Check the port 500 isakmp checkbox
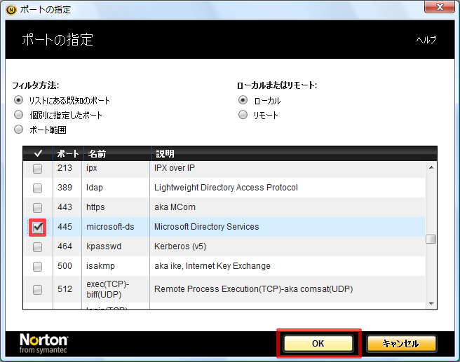Image resolution: width=460 pixels, height=362 pixels. (x=38, y=267)
